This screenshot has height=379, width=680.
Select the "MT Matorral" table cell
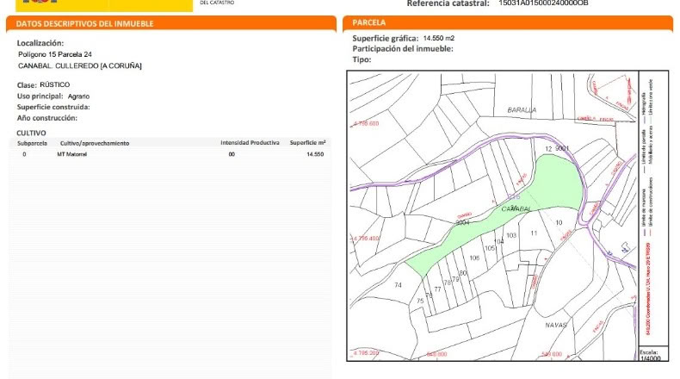pos(72,154)
